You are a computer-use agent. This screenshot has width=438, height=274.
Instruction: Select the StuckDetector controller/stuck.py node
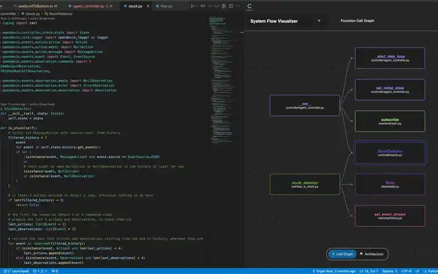[390, 152]
